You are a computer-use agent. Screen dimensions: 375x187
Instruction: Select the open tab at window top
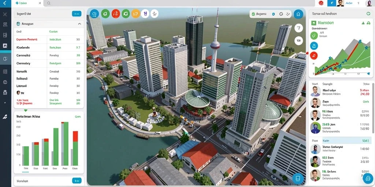tap(28, 3)
